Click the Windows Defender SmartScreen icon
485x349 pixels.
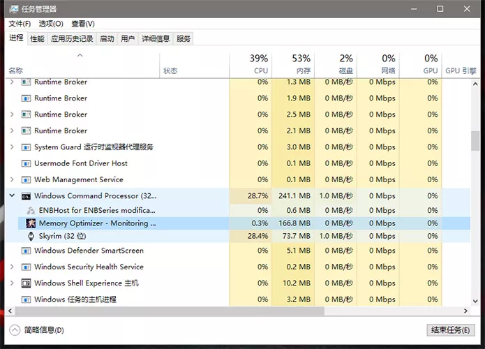tap(26, 251)
